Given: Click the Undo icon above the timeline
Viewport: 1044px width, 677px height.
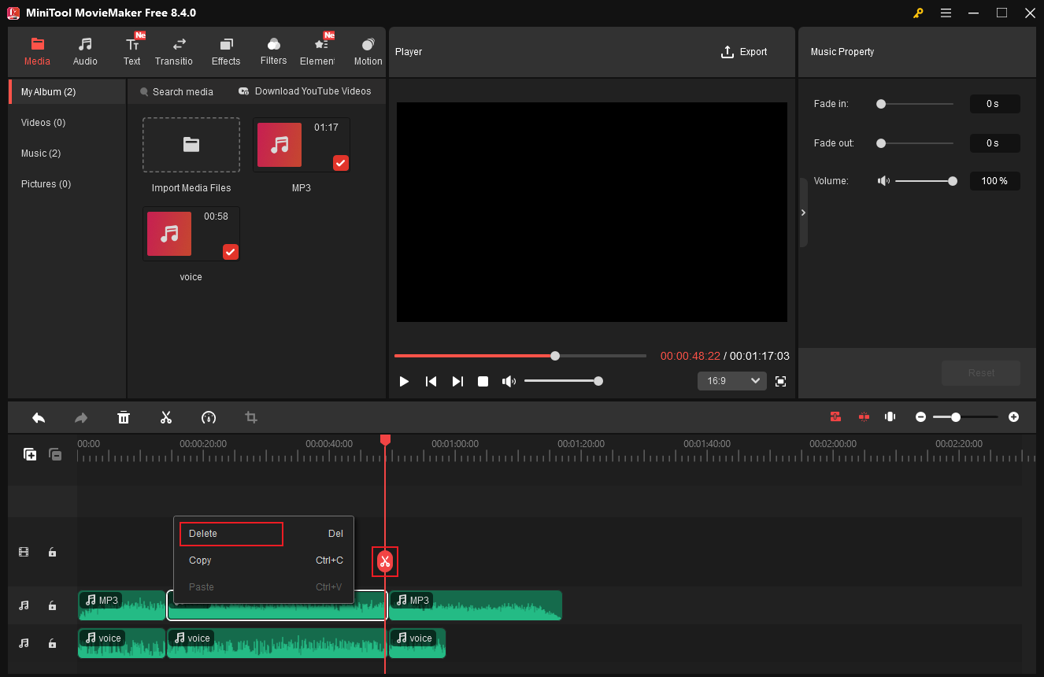Looking at the screenshot, I should pos(39,417).
